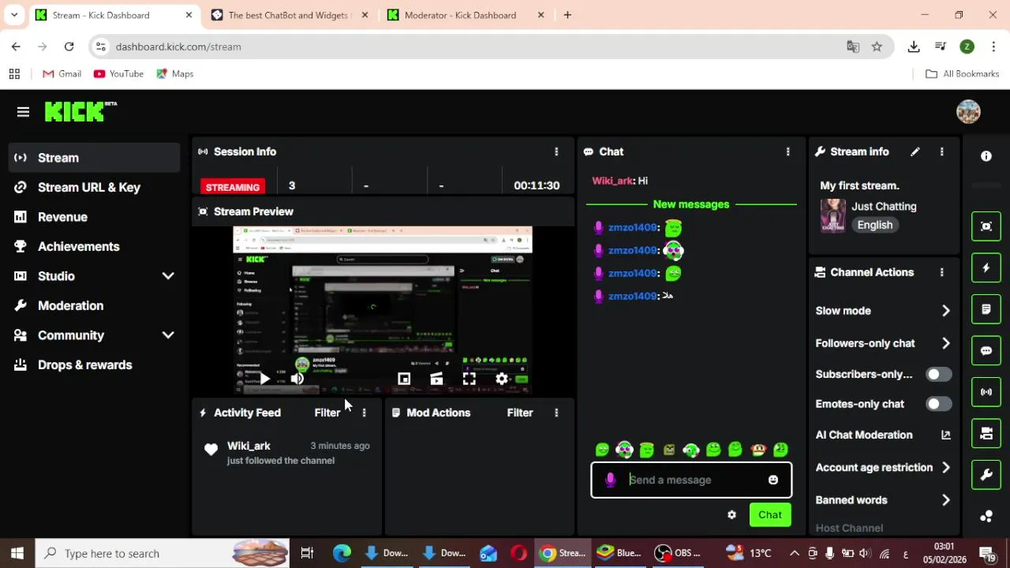Click the Stream info pencil edit icon

915,151
